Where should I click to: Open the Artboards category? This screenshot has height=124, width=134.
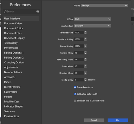(x=10, y=77)
